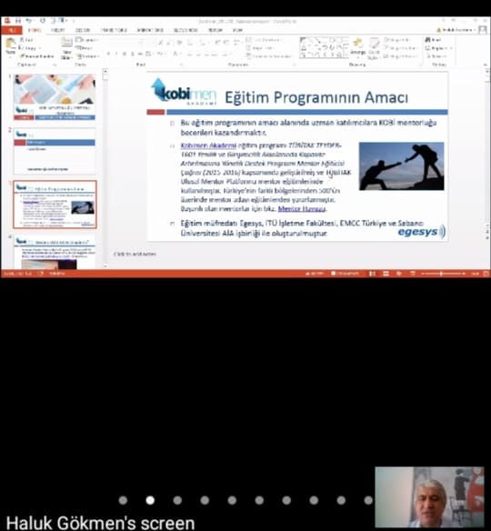
Task: Switch to the DESIGN ribbon tab
Action: (82, 30)
